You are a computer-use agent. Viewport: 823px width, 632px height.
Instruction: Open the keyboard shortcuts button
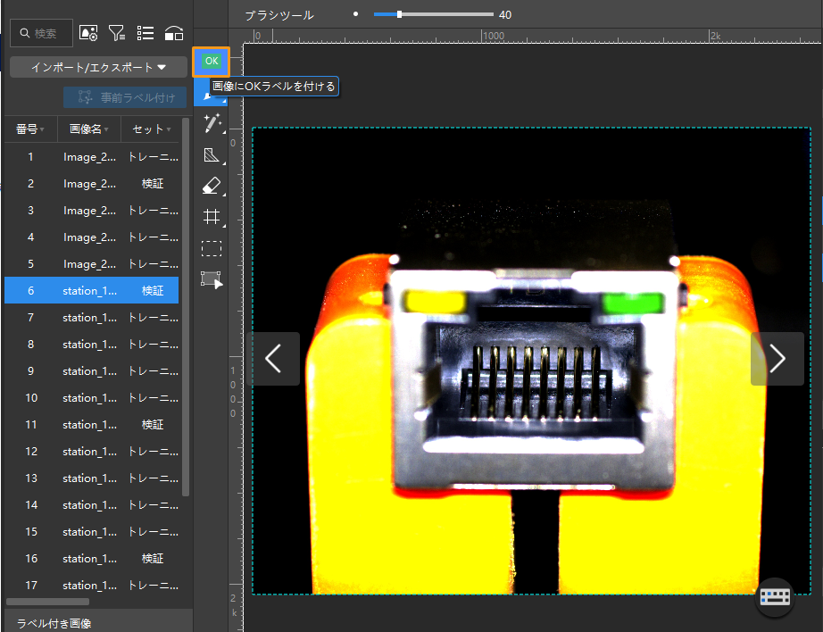pos(775,597)
